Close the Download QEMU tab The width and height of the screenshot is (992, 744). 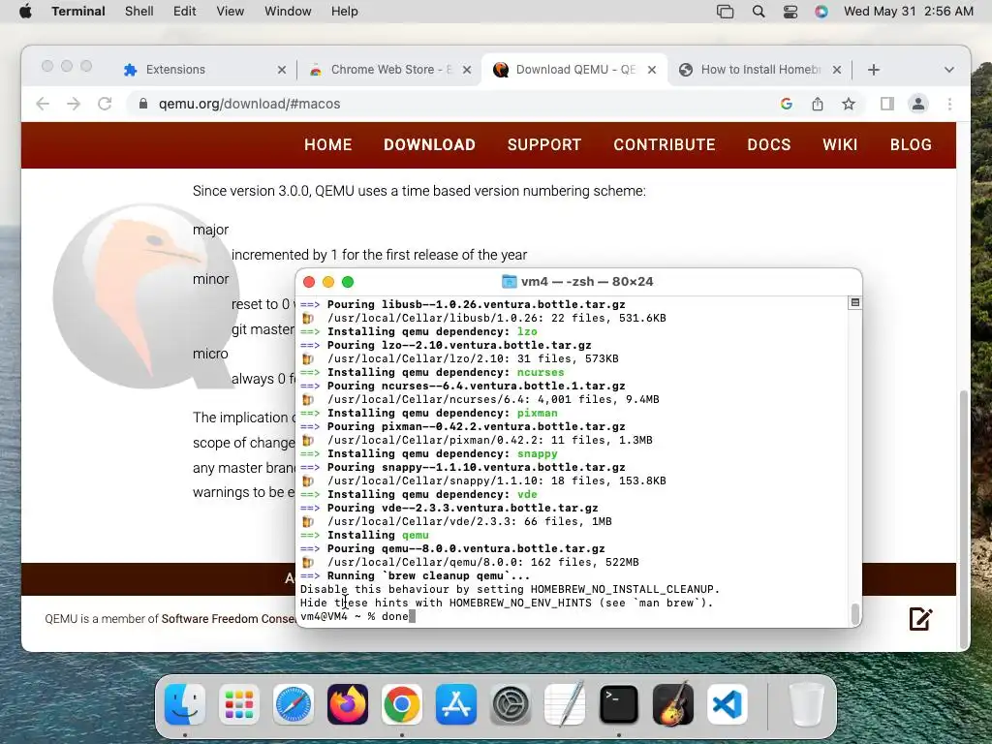tap(652, 70)
